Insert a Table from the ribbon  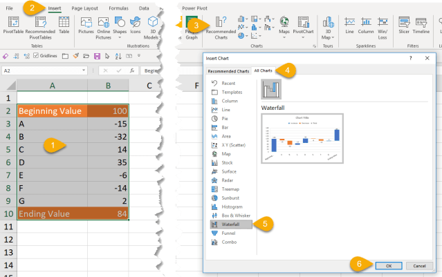point(64,25)
